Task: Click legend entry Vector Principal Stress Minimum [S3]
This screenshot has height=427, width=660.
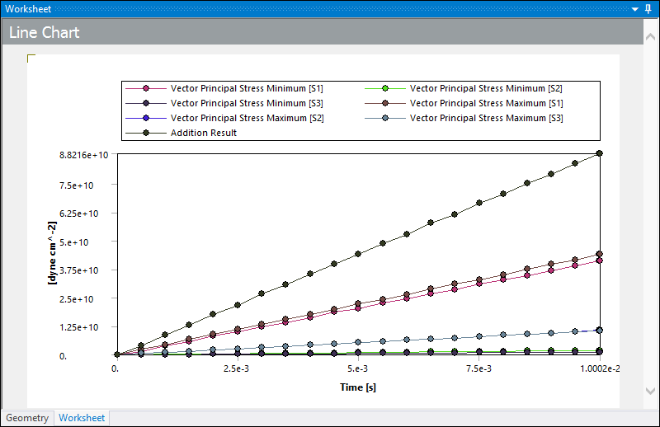Action: coord(224,103)
